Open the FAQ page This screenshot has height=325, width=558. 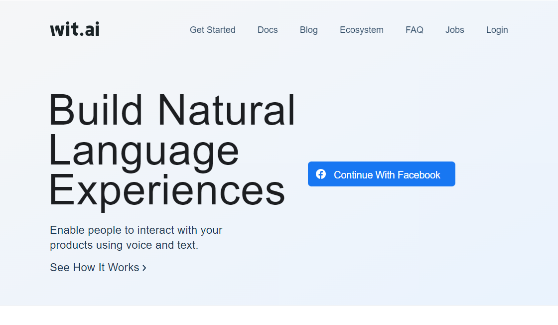click(414, 30)
